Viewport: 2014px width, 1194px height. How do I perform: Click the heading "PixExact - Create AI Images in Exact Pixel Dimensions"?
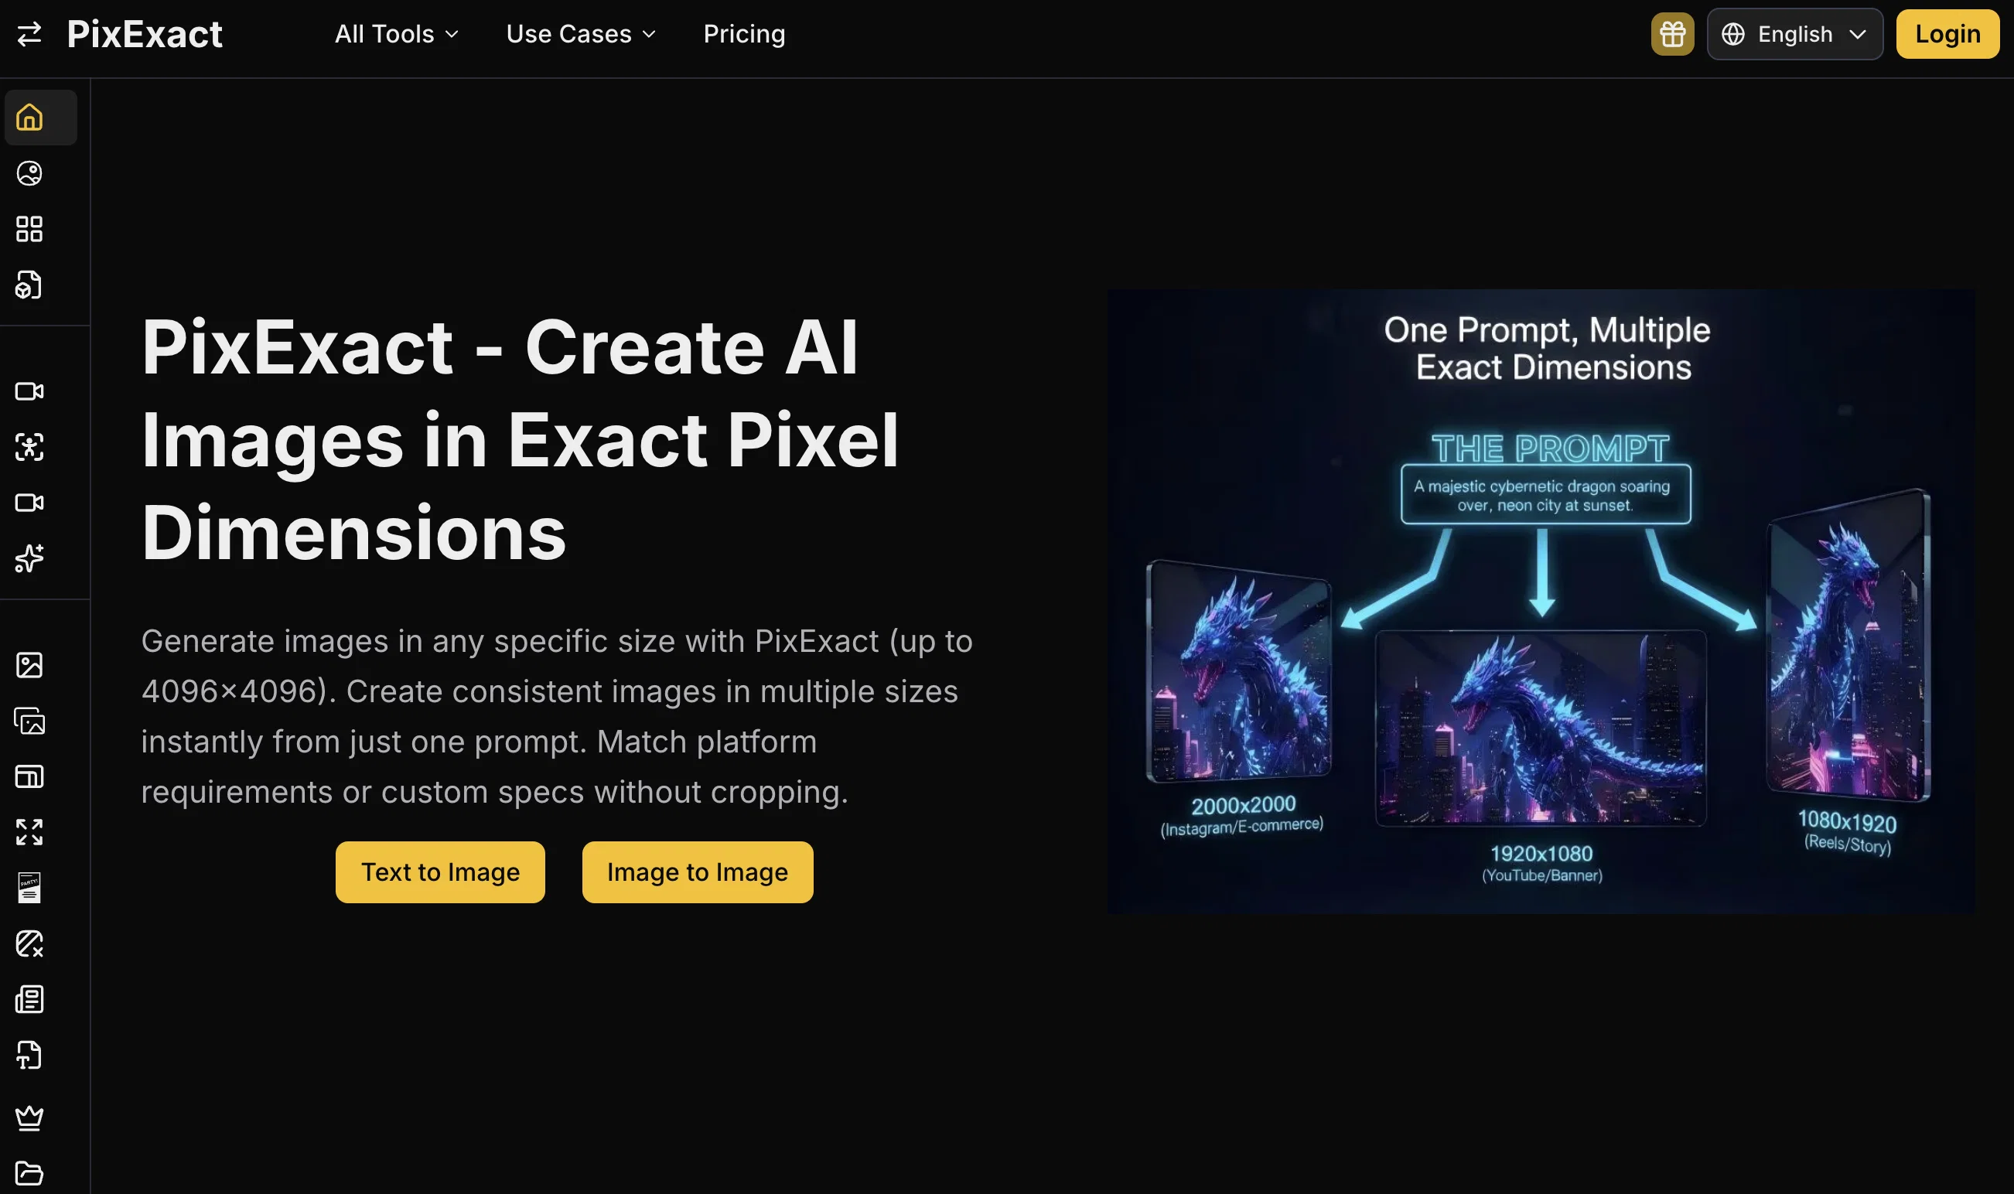[x=520, y=439]
